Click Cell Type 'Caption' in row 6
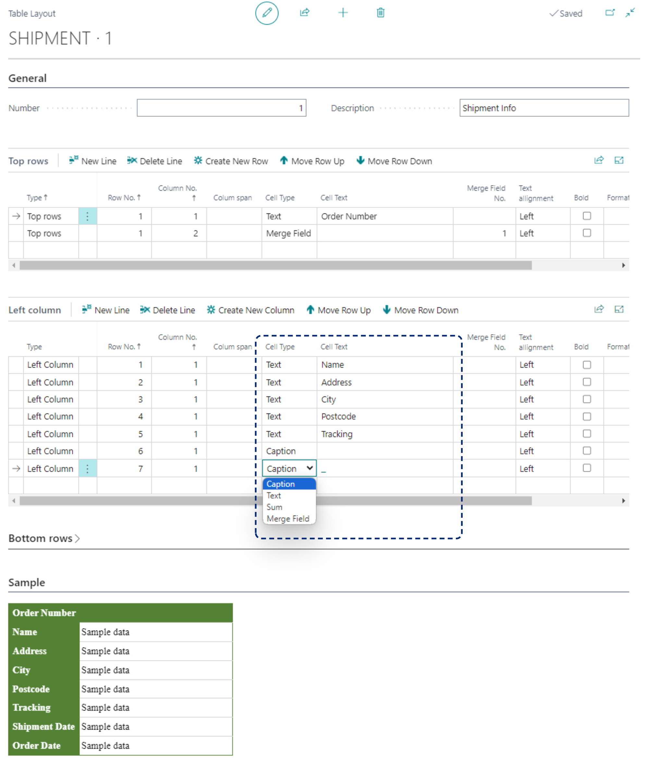 (x=289, y=451)
